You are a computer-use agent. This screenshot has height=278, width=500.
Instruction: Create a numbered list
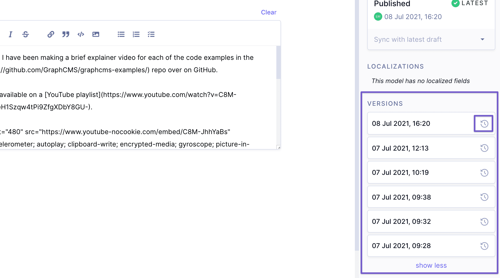[136, 34]
